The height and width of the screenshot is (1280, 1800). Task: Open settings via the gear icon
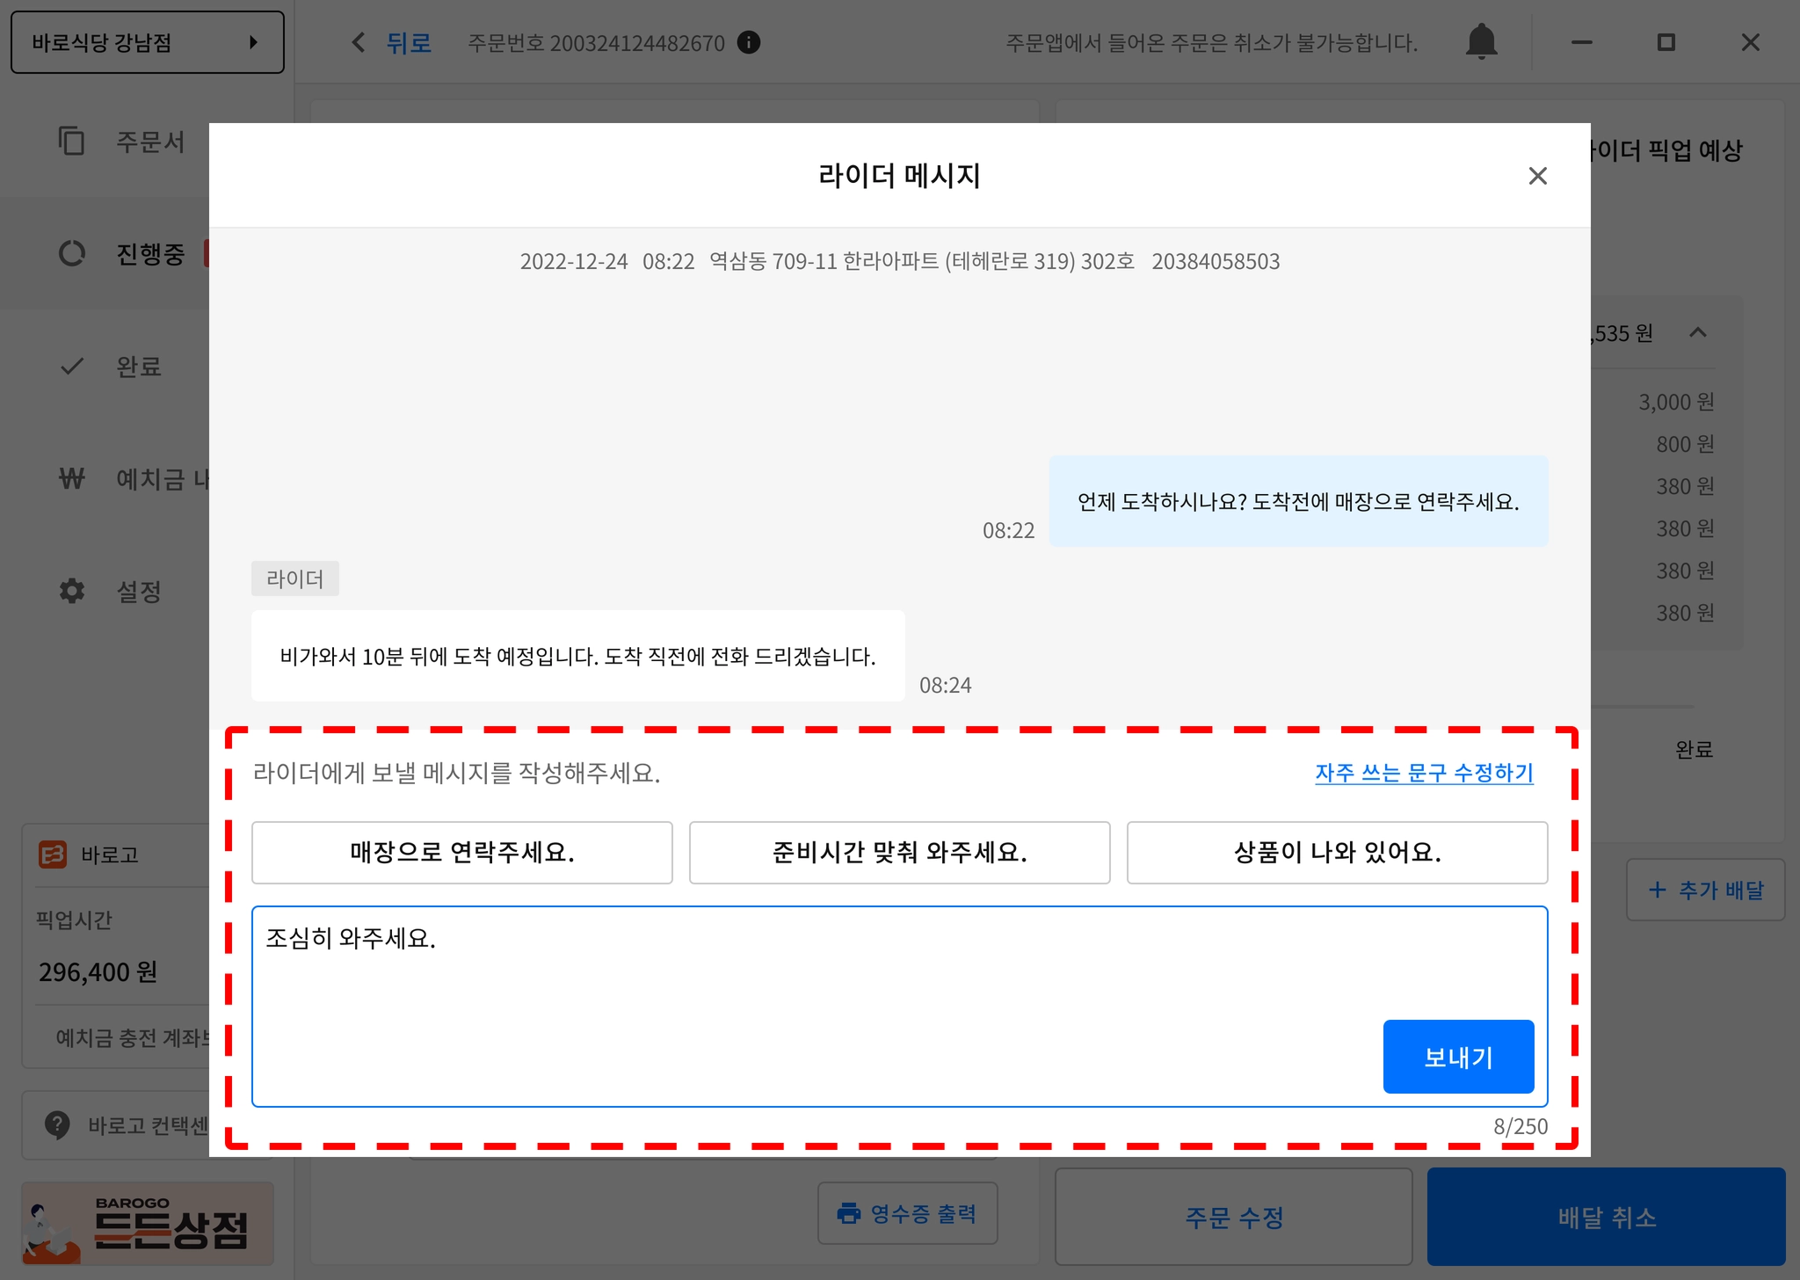pos(71,591)
